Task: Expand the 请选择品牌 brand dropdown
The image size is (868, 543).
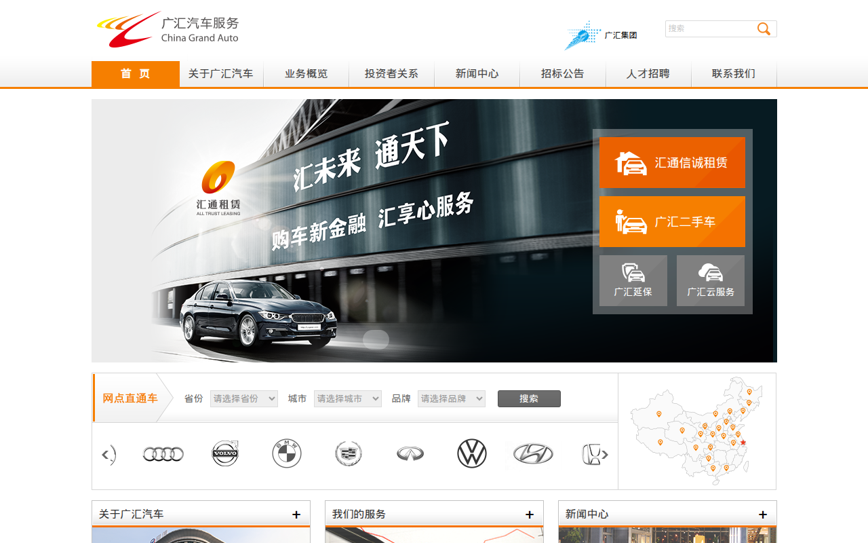Action: (x=452, y=398)
